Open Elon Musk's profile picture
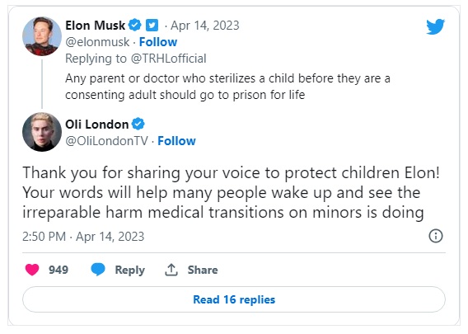 42,36
